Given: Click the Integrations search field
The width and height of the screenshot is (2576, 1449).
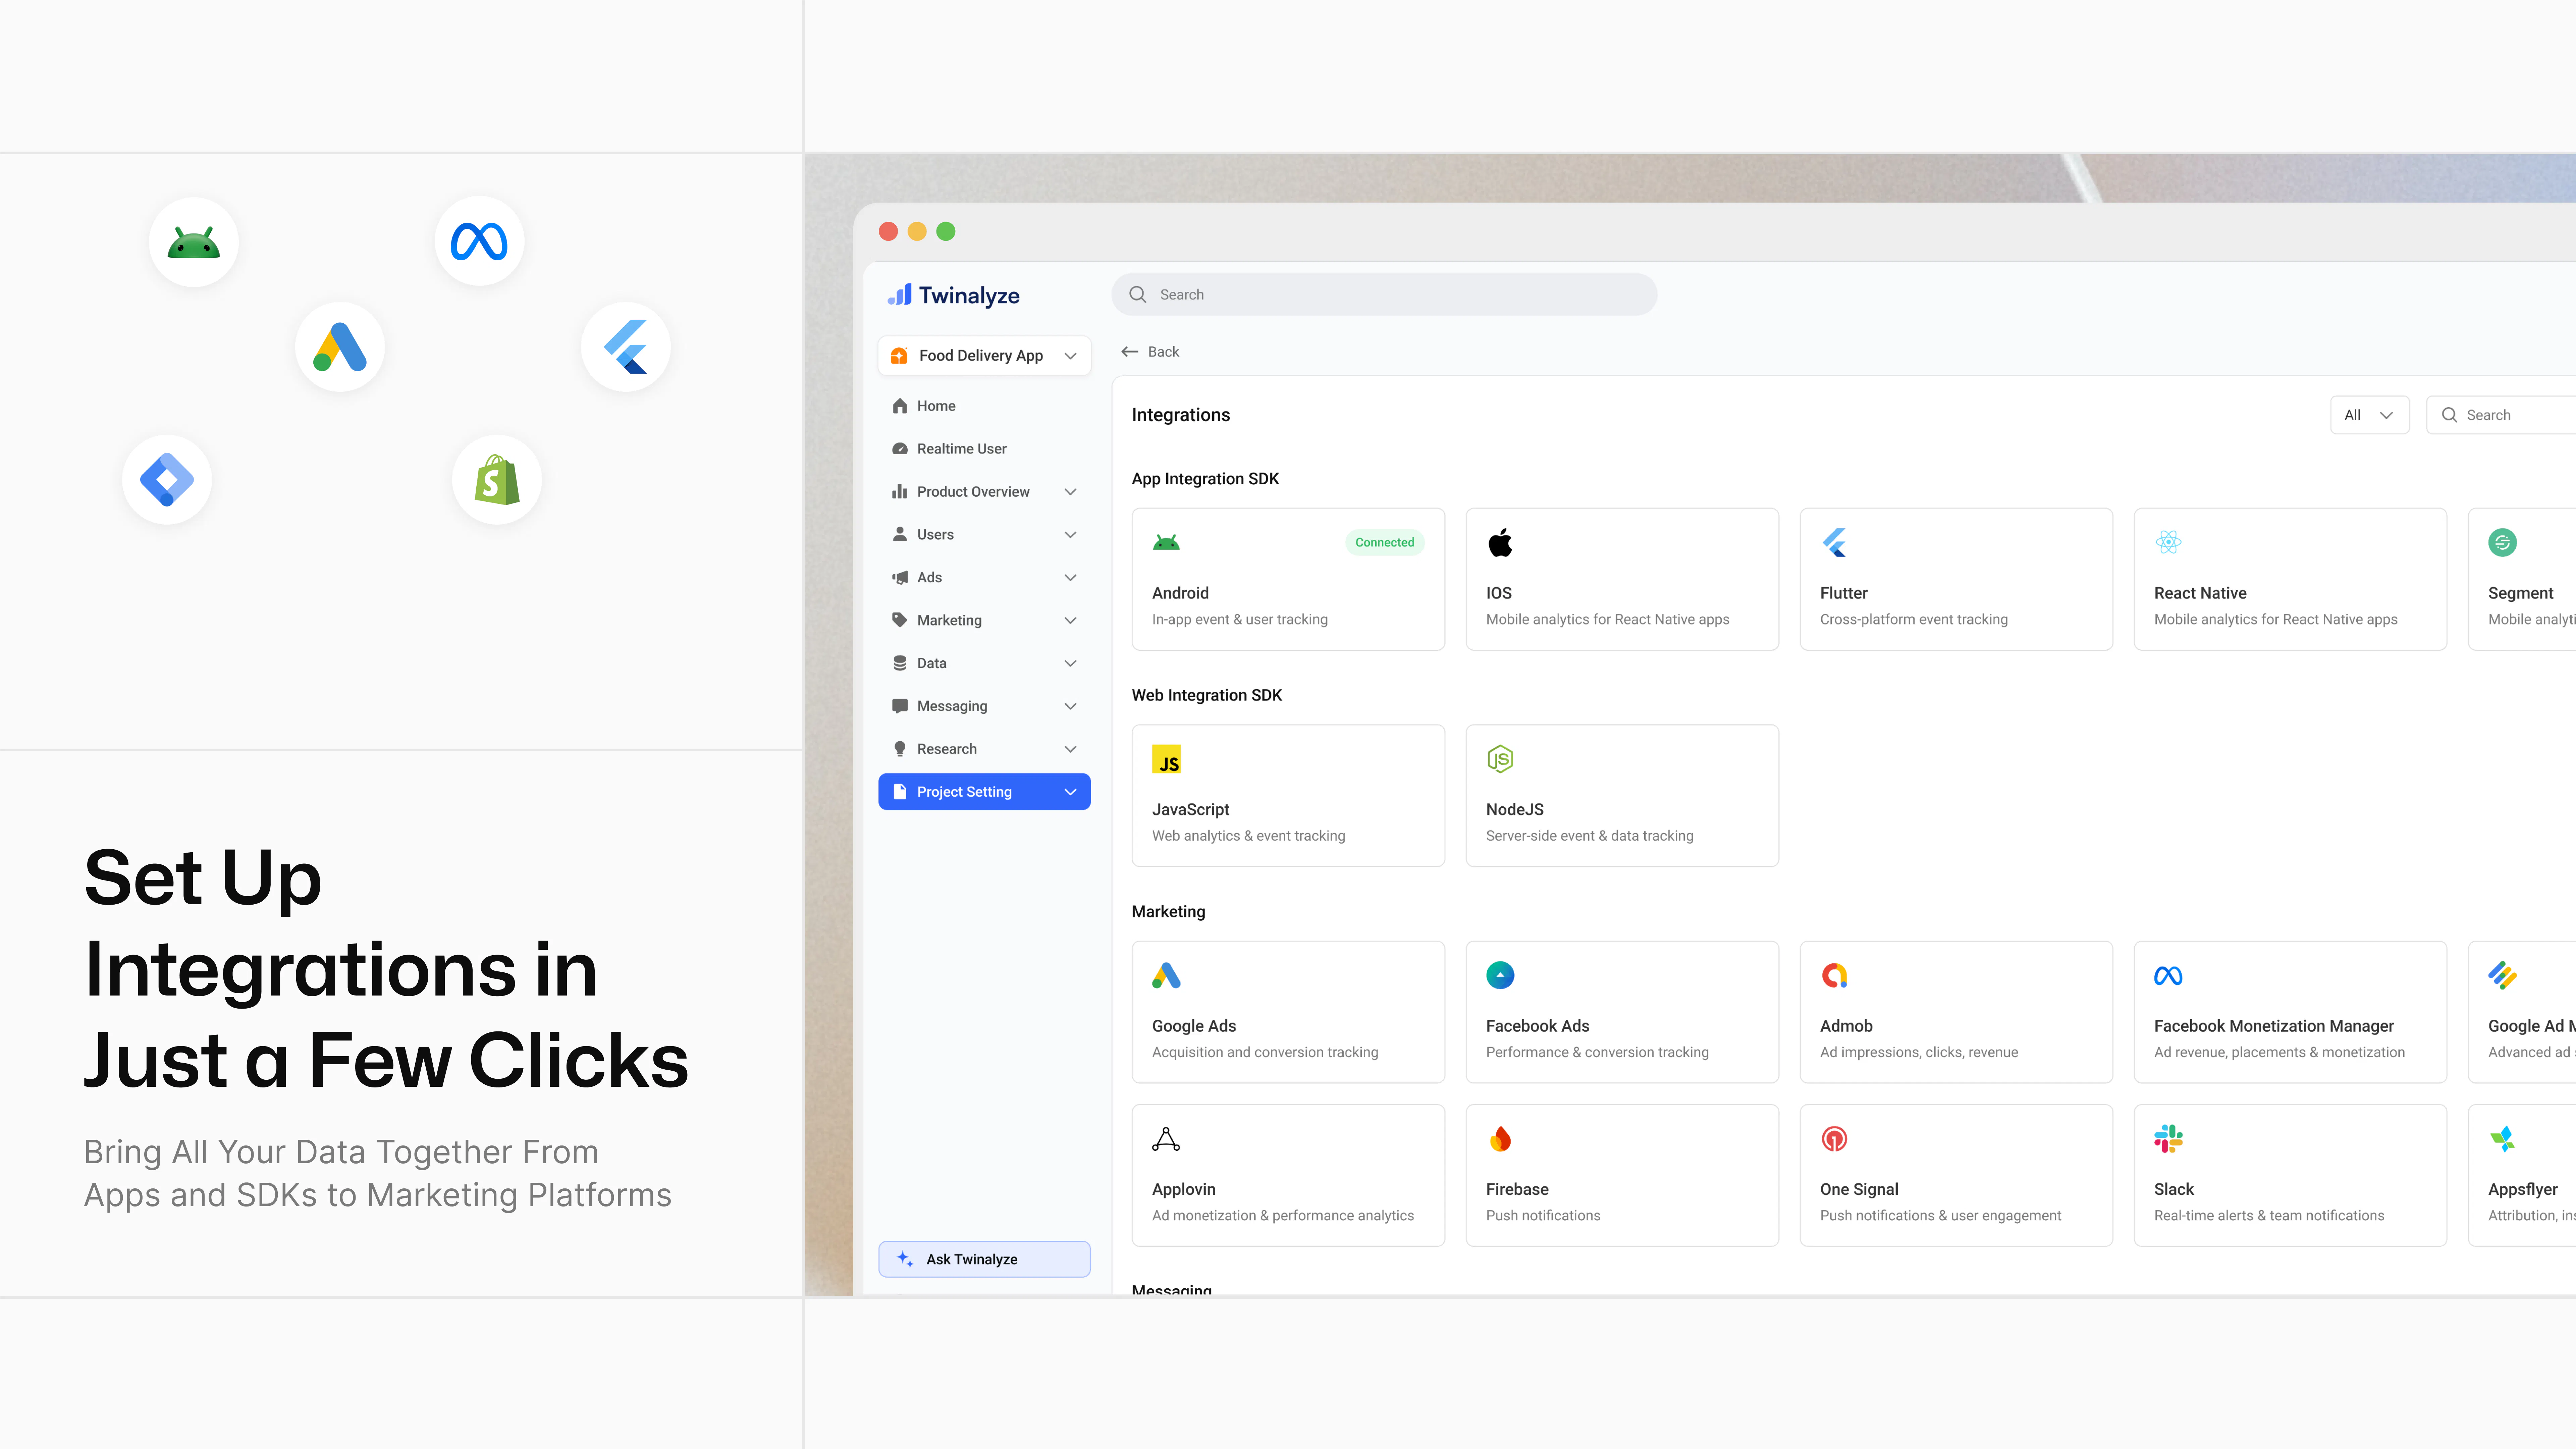Looking at the screenshot, I should point(2501,415).
